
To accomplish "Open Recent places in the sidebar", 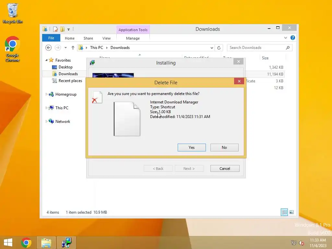I will [70, 81].
